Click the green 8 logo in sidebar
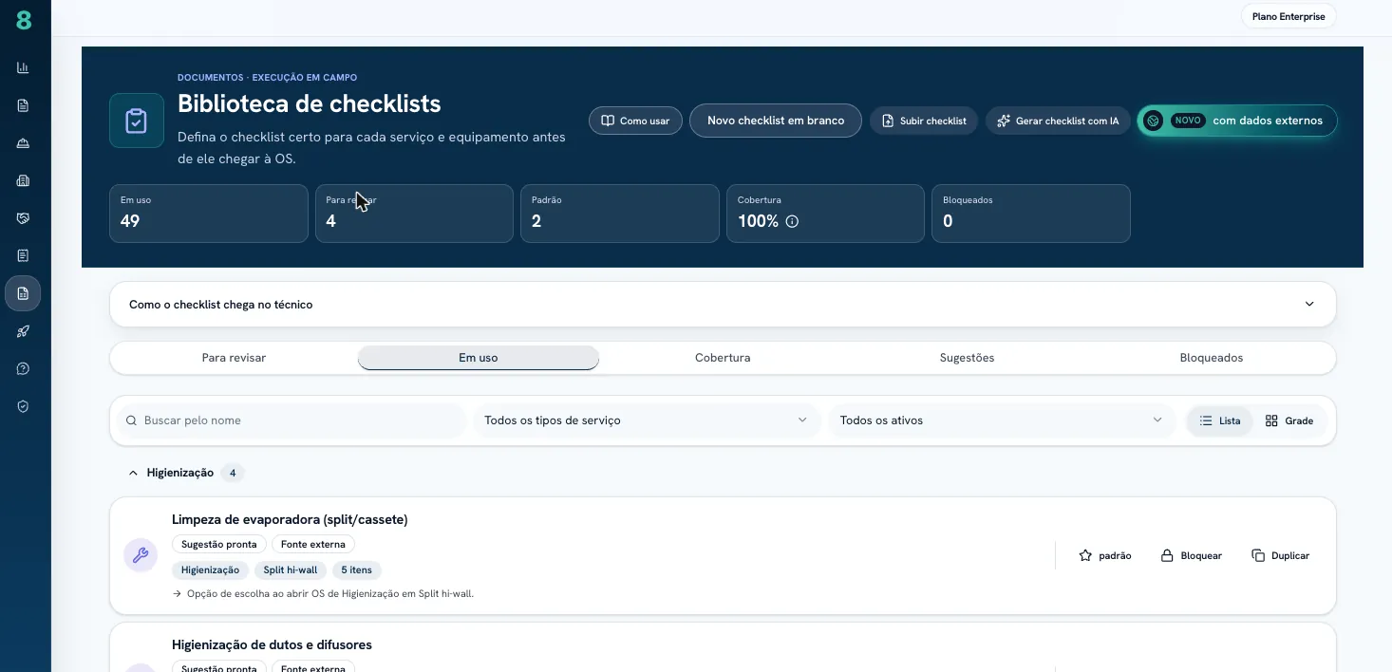 tap(24, 20)
